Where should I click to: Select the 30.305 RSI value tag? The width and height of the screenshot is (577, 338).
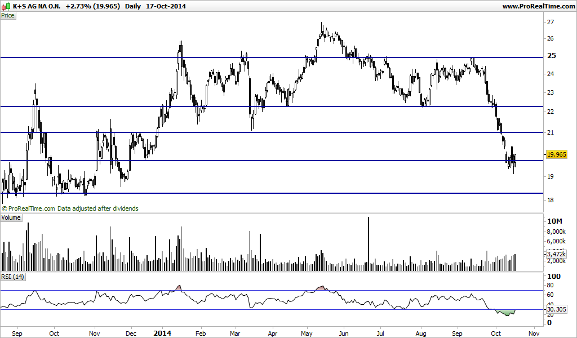[x=556, y=309]
